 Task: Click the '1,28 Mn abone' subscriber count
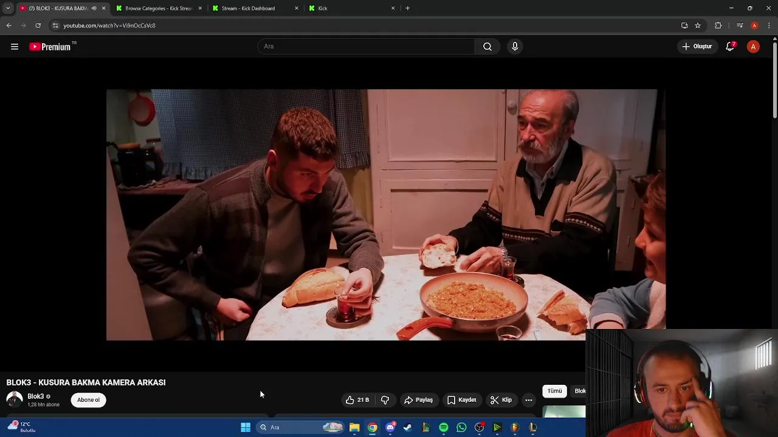pyautogui.click(x=43, y=405)
